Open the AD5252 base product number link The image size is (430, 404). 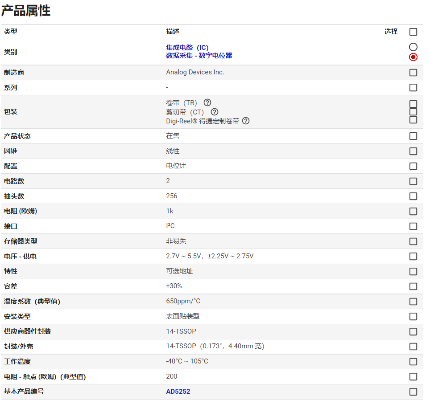178,392
